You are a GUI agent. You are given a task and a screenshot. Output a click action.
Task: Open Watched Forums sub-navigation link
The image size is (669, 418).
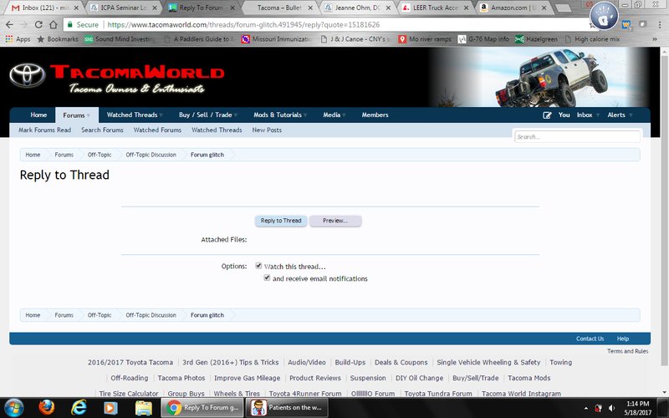(157, 130)
